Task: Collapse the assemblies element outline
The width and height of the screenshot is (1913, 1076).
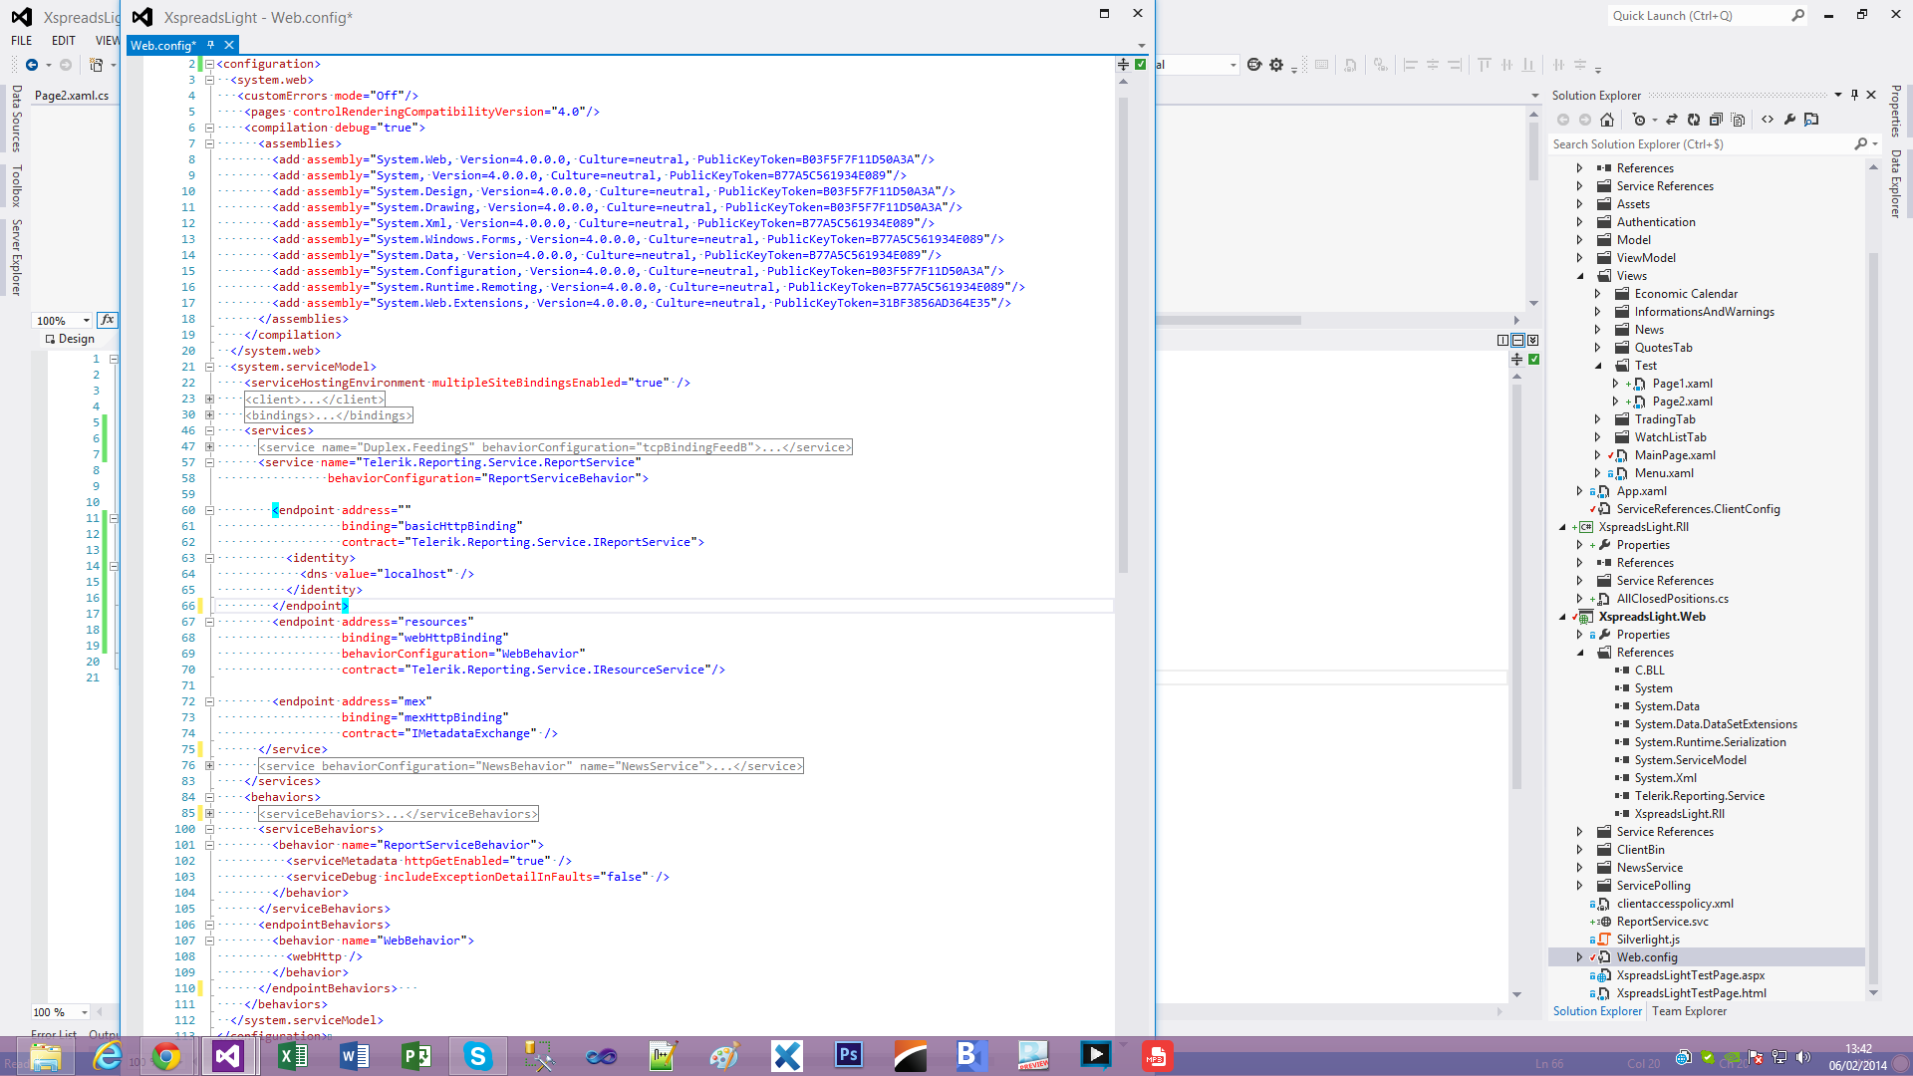Action: [x=209, y=143]
